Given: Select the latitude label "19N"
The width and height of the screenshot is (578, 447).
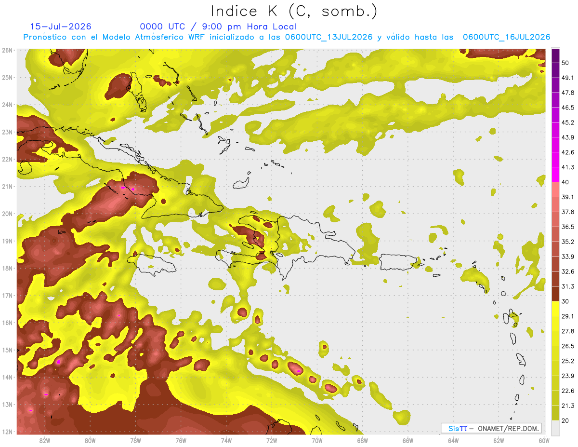Looking at the screenshot, I should 7,241.
